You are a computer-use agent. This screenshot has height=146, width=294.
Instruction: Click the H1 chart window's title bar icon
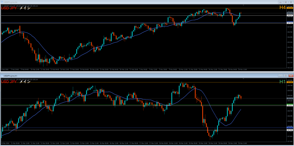pyautogui.click(x=2, y=76)
